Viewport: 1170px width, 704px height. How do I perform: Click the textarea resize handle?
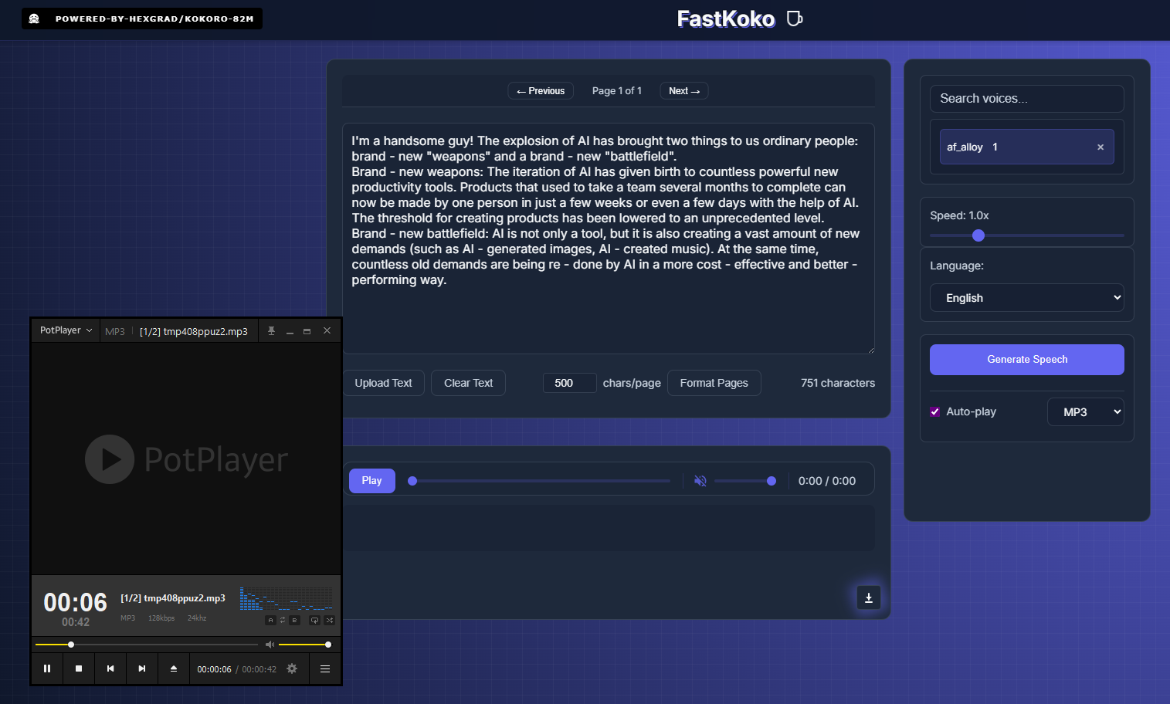pos(870,350)
